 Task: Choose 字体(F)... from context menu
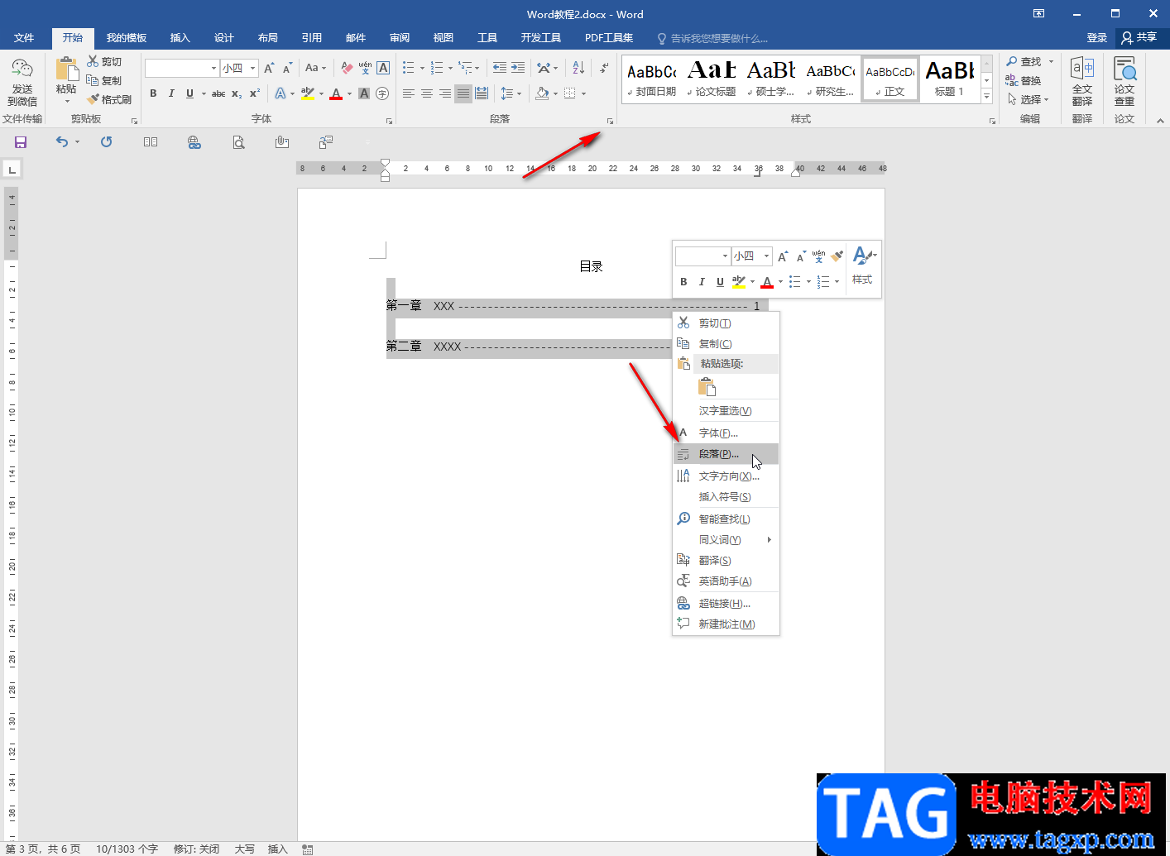click(x=726, y=433)
